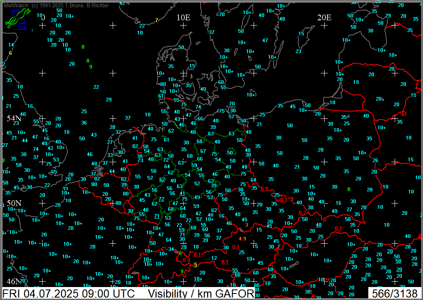This screenshot has width=423, height=300.
Task: Click the cyan '49' station value
Action: 197,197
